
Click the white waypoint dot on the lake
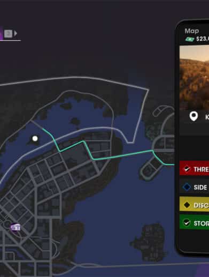tap(35, 138)
